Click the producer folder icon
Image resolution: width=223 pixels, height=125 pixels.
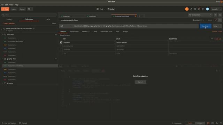[x=5, y=83]
